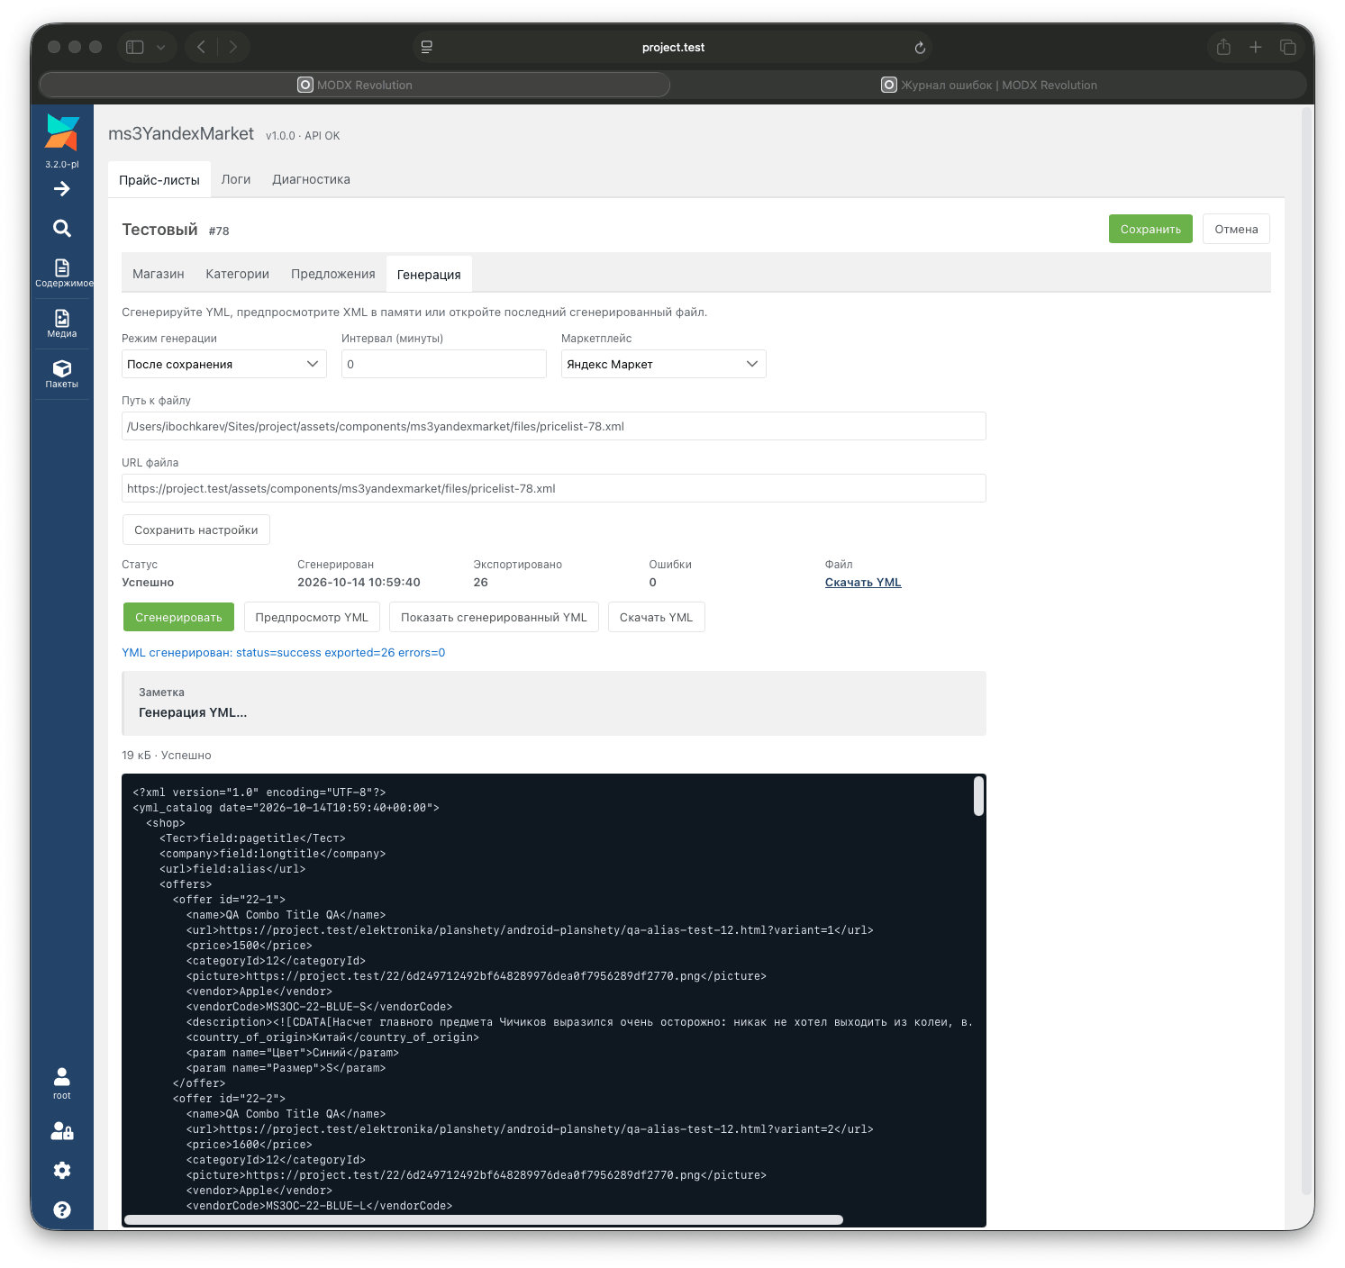Reload the page with refresh icon
Screen dimensions: 1345x1268
coord(920,48)
